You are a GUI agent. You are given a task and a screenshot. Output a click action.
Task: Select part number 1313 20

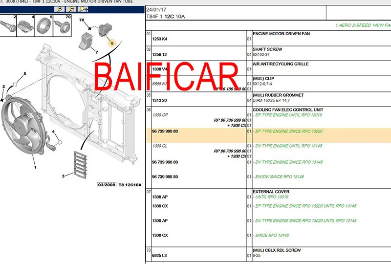click(160, 100)
